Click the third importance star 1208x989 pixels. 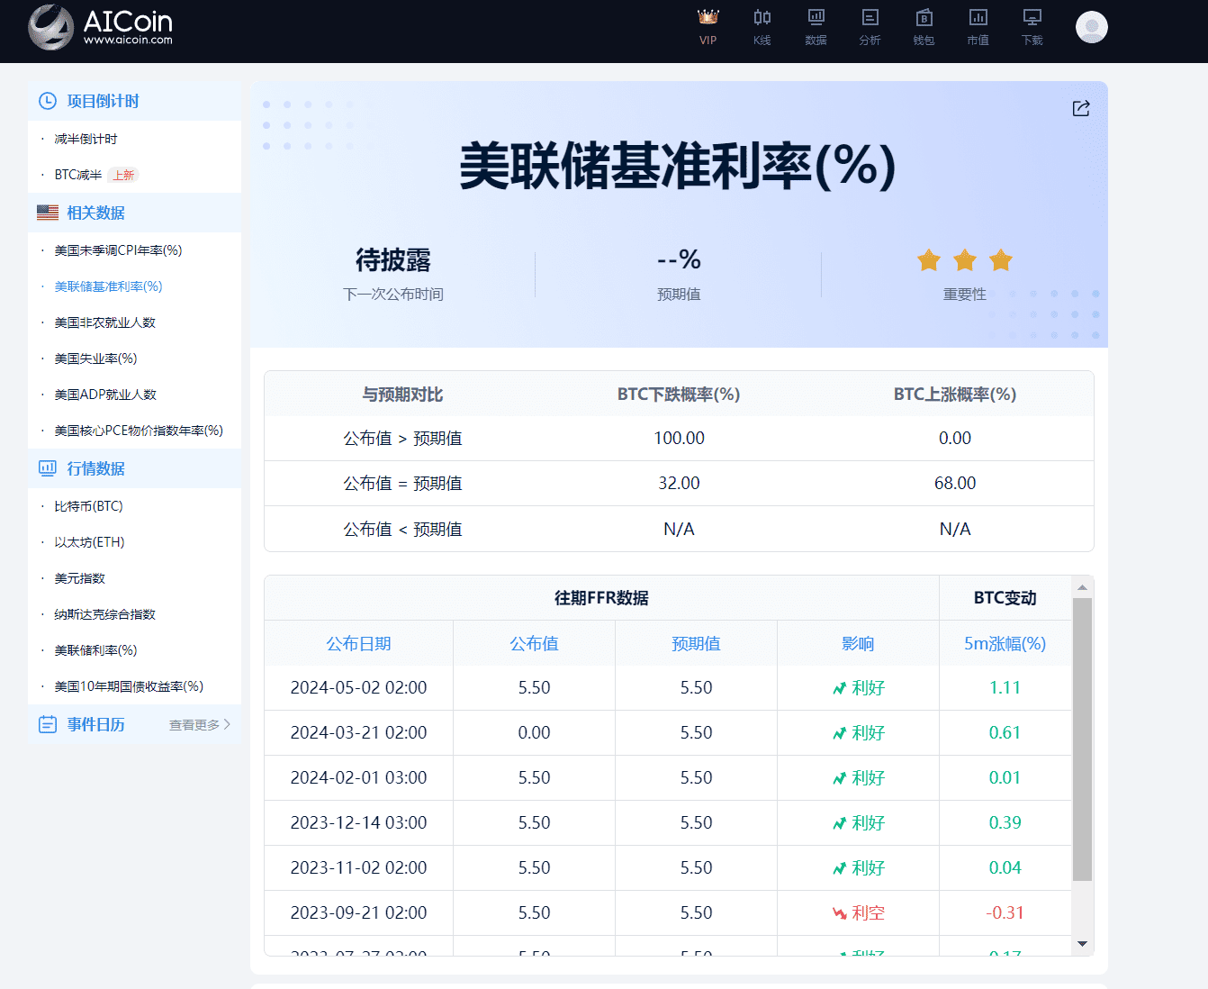tap(1001, 260)
